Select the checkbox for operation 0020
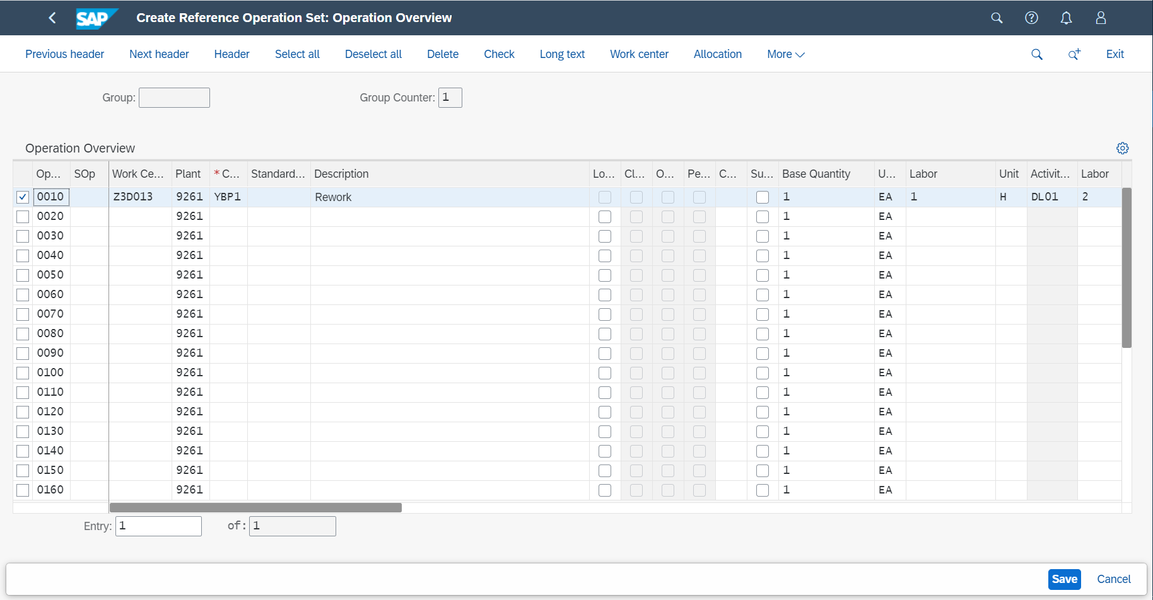This screenshot has width=1153, height=600. pos(22,216)
